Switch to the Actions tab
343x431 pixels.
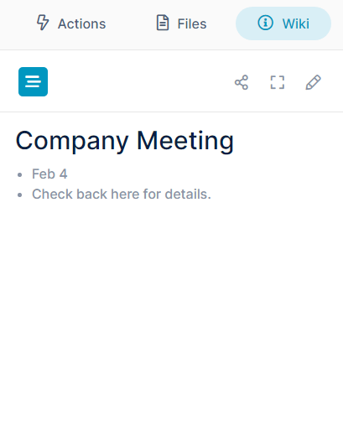[x=71, y=23]
